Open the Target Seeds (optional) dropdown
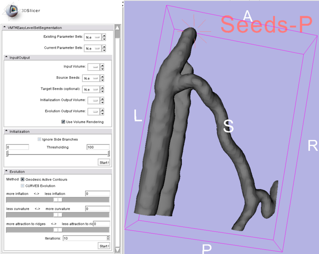Screen dimensions: 319x254 pyautogui.click(x=92, y=89)
